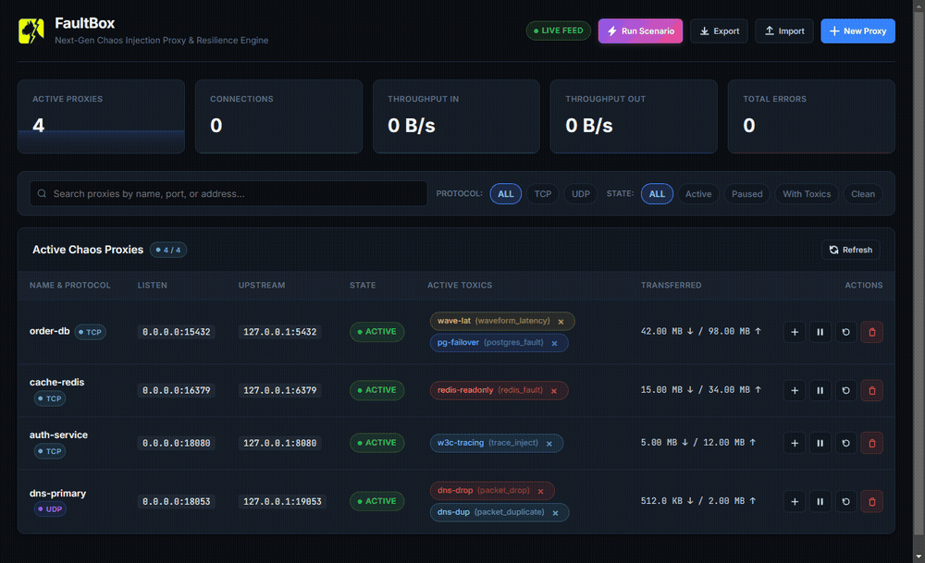Toggle the LIVE FEED indicator
925x563 pixels.
click(558, 31)
